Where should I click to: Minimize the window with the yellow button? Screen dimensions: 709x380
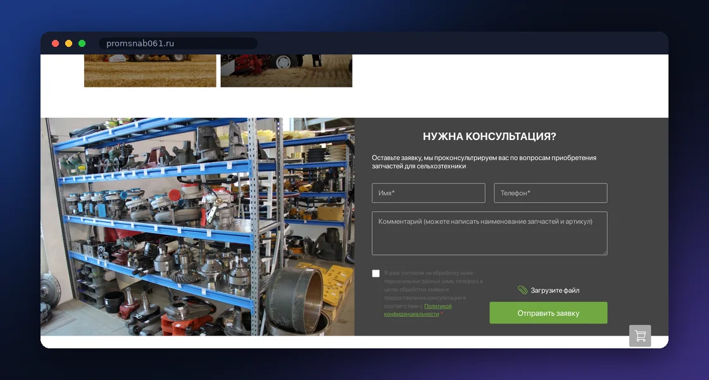click(x=69, y=44)
